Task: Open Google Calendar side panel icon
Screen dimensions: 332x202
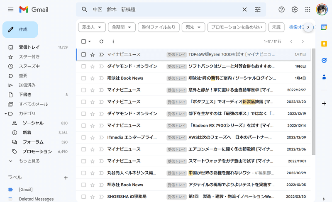Action: click(324, 27)
